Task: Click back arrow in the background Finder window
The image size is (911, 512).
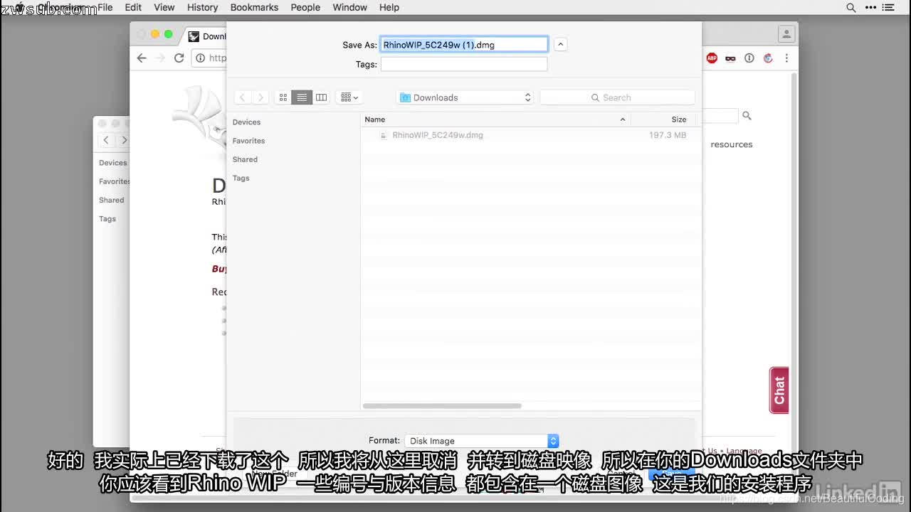Action: tap(106, 141)
